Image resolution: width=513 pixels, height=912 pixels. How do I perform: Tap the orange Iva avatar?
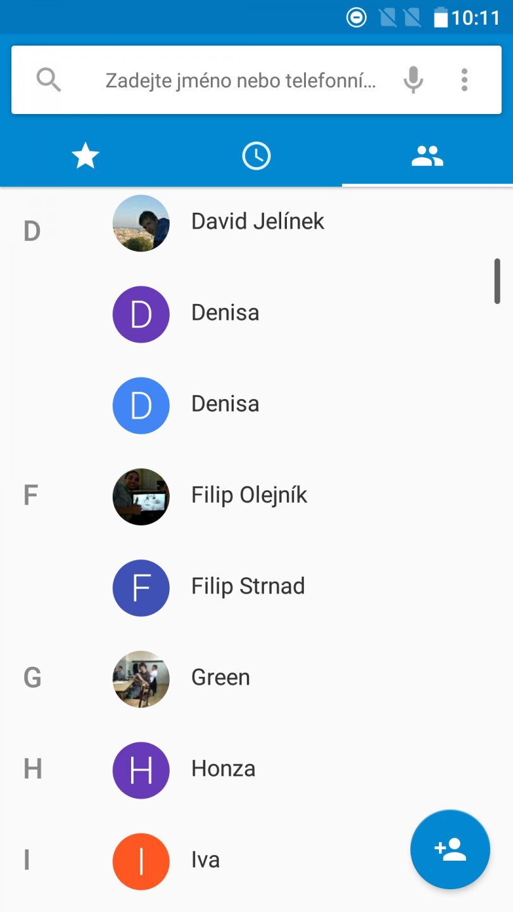coord(141,861)
